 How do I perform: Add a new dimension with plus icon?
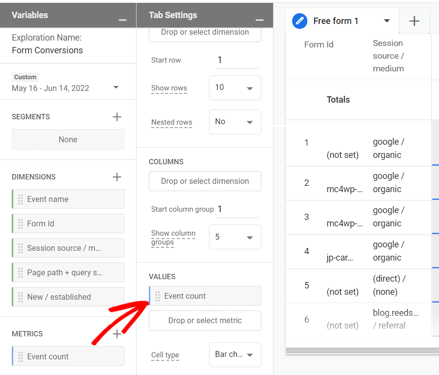(116, 177)
